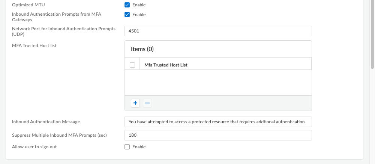The width and height of the screenshot is (375, 164).
Task: Click the MFA Trusted Host list label
Action: [x=34, y=46]
